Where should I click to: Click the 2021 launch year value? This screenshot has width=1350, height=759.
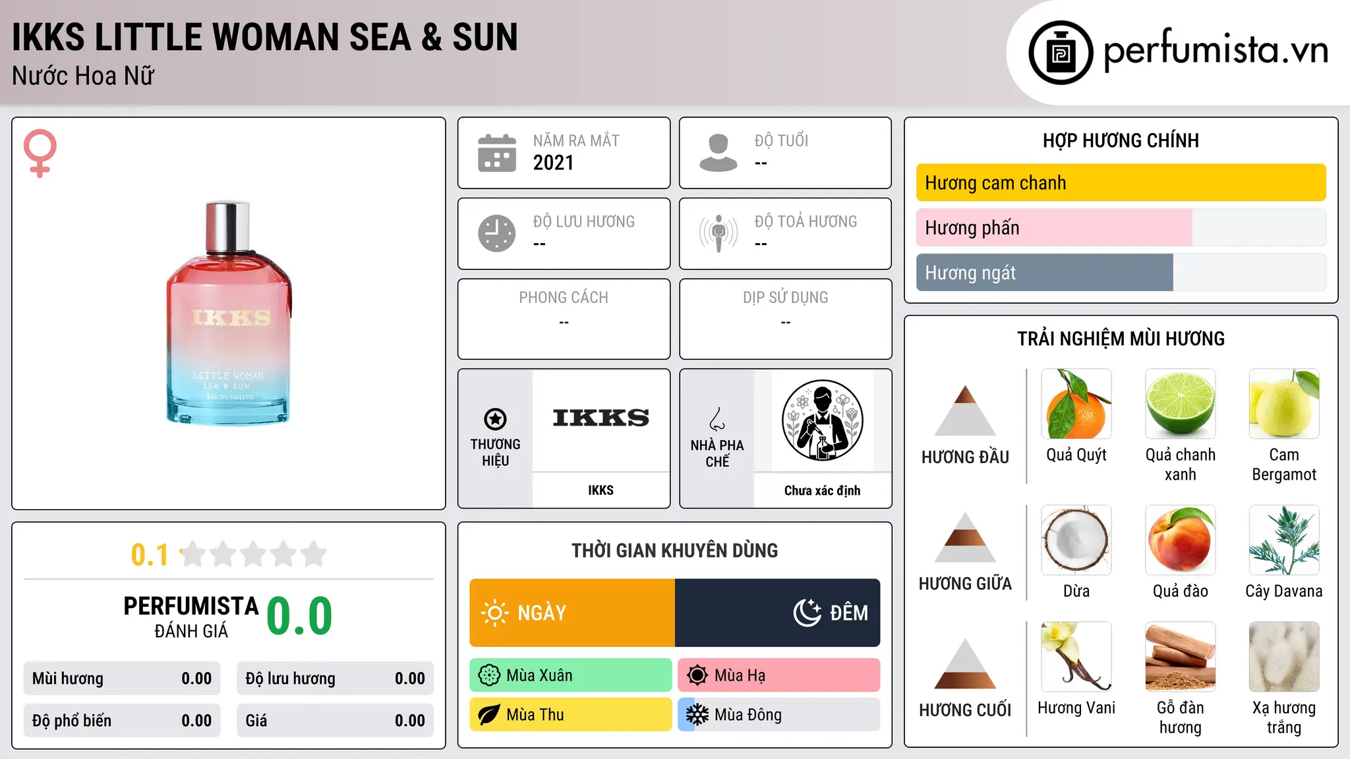(554, 163)
